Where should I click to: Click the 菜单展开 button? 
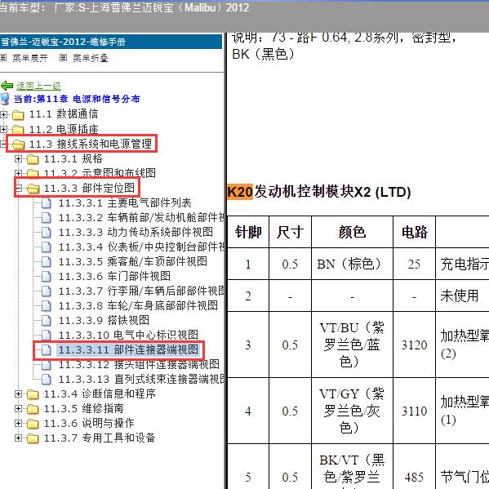tap(30, 58)
